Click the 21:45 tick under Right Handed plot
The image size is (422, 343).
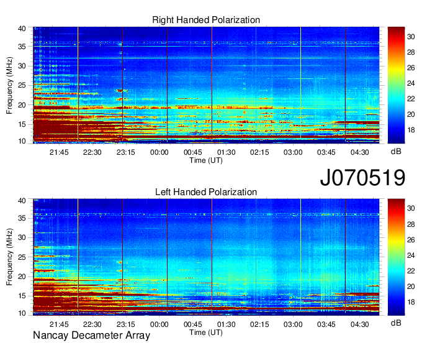point(59,152)
